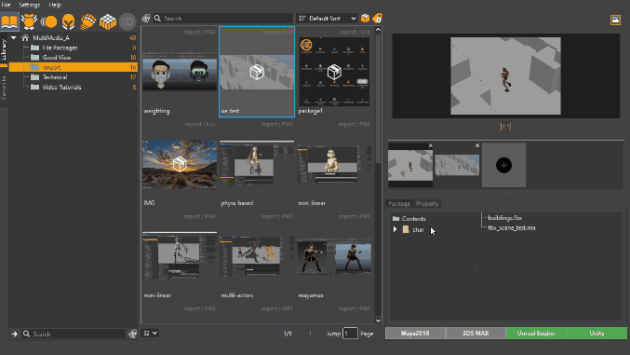Select the cube grid icon
The image size is (630, 355).
[108, 21]
